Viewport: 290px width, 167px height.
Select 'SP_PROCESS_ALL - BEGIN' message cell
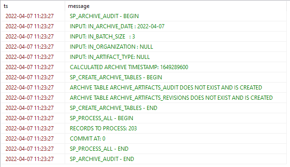coord(175,118)
